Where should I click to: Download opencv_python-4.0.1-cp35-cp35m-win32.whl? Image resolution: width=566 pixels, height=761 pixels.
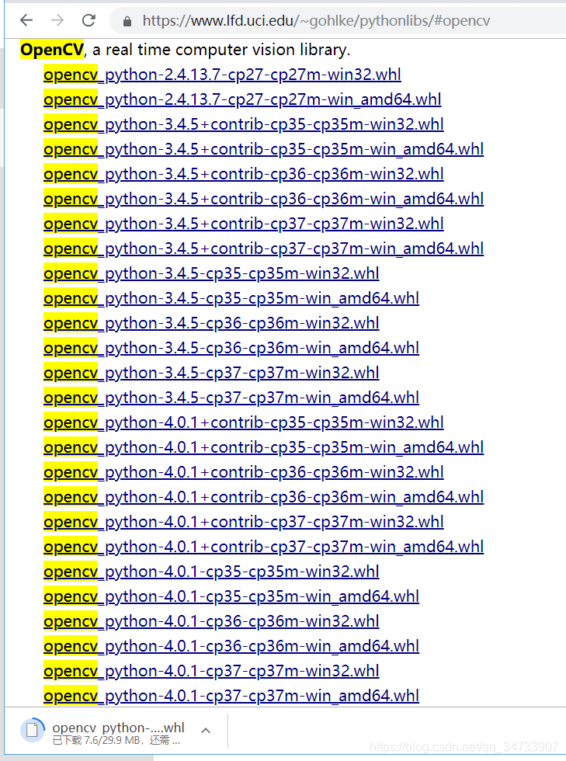click(211, 572)
